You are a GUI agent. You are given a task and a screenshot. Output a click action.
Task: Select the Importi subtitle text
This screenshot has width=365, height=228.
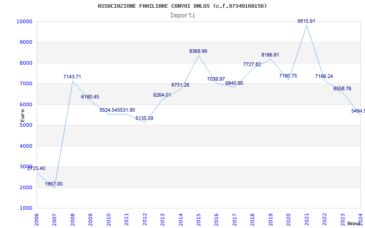click(x=182, y=16)
